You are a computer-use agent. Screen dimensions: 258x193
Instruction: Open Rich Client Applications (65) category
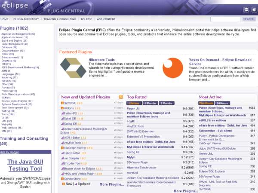click(18, 94)
